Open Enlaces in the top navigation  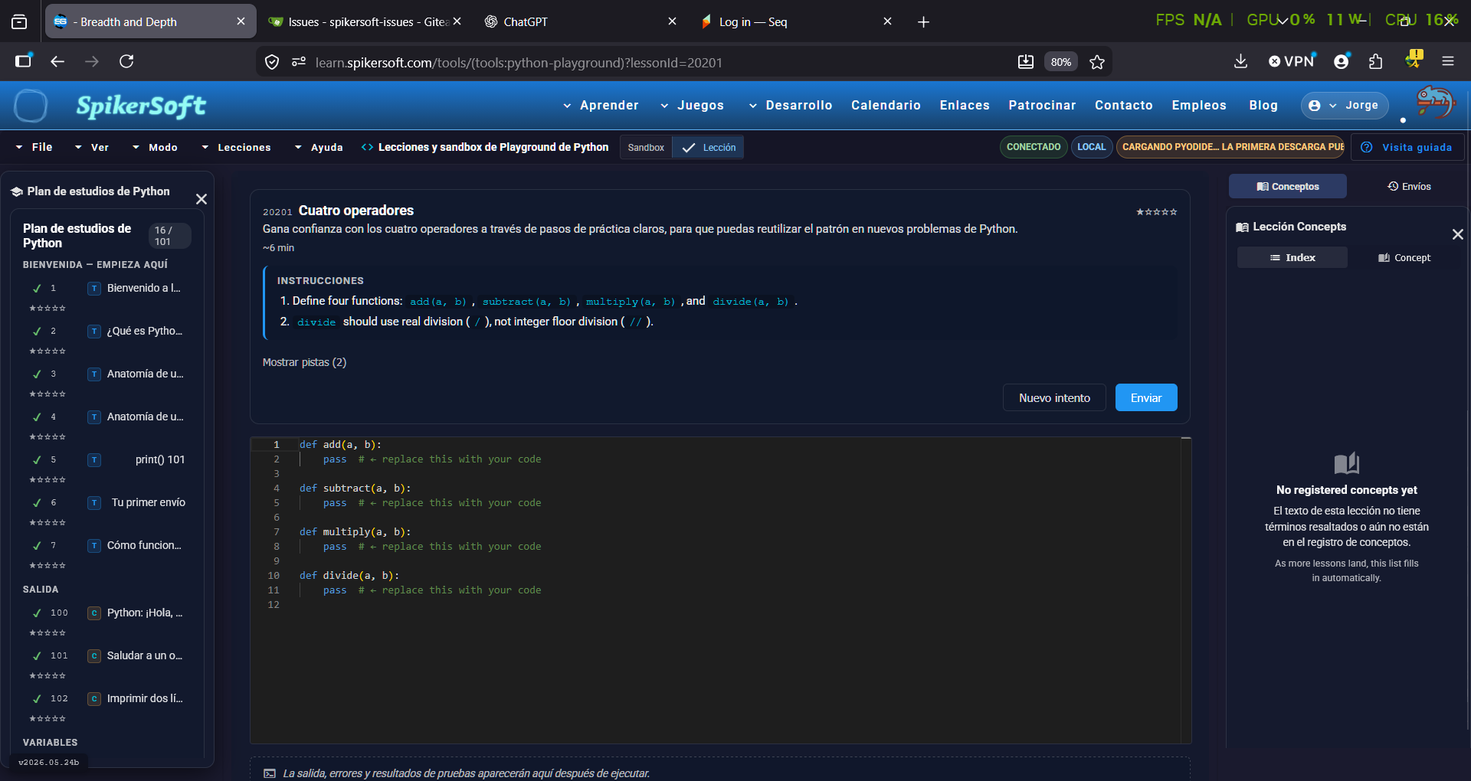pyautogui.click(x=965, y=106)
